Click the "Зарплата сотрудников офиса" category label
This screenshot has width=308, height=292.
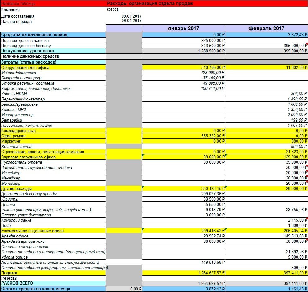click(x=29, y=157)
